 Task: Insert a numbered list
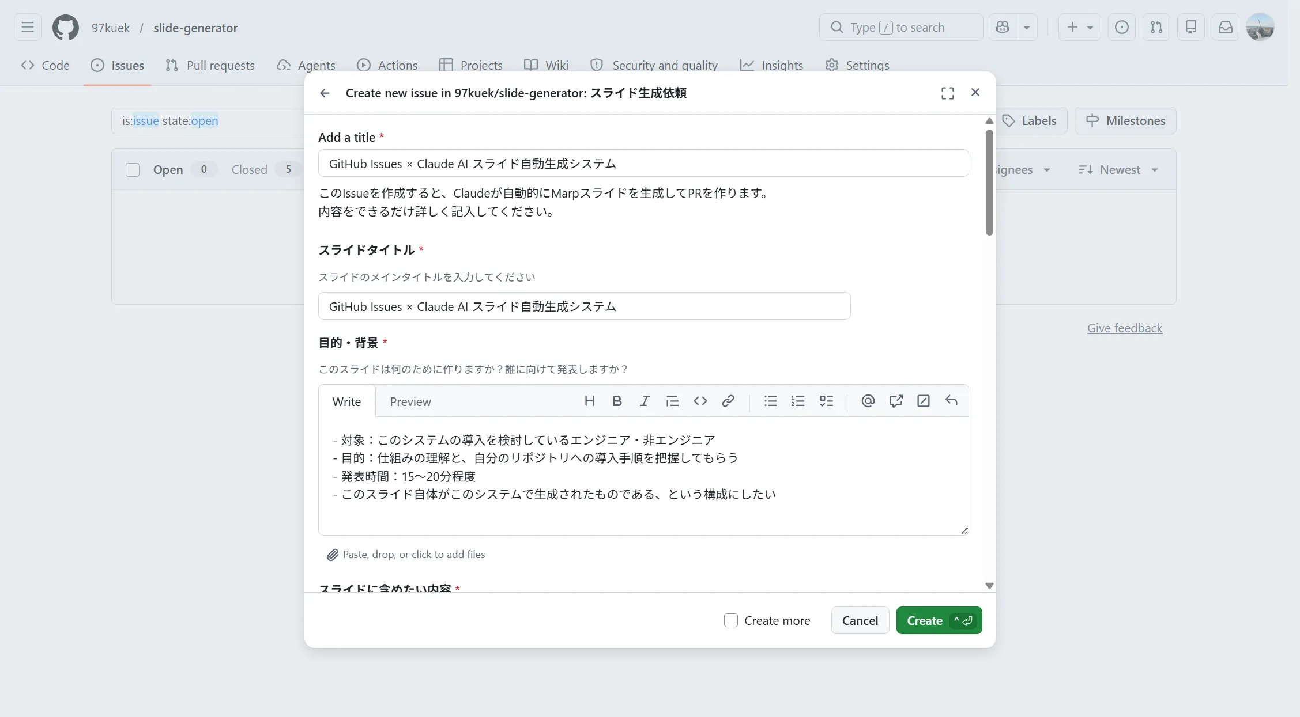(x=798, y=401)
